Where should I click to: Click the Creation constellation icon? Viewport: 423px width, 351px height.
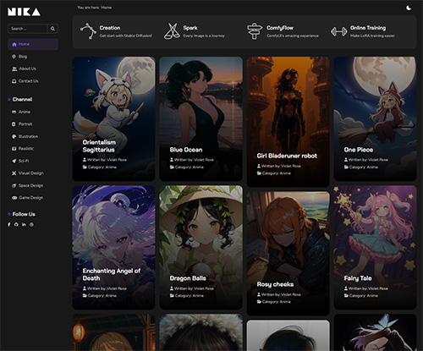click(x=88, y=31)
